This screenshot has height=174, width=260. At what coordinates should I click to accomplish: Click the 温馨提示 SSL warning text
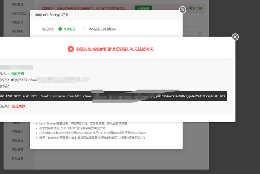(84, 8)
